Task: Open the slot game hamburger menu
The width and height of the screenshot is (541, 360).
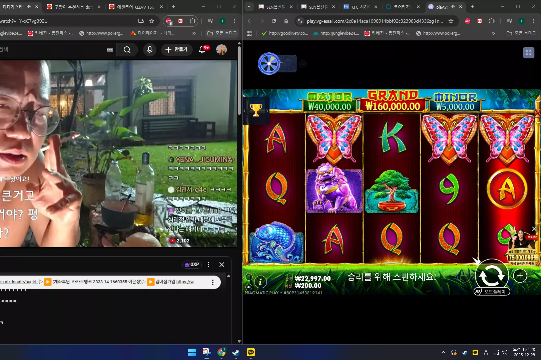Action: (248, 277)
